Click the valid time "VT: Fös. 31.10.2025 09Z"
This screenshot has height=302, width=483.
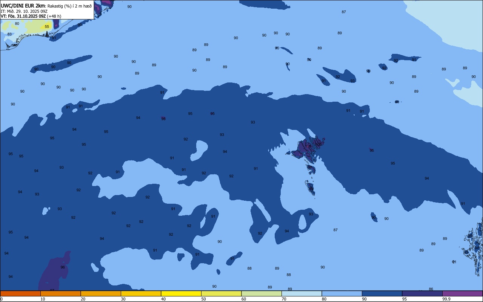23,16
